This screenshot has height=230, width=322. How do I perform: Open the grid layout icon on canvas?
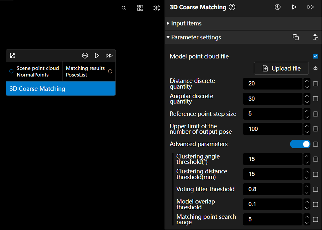(140, 8)
